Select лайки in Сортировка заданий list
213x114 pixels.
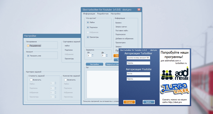tap(67, 46)
